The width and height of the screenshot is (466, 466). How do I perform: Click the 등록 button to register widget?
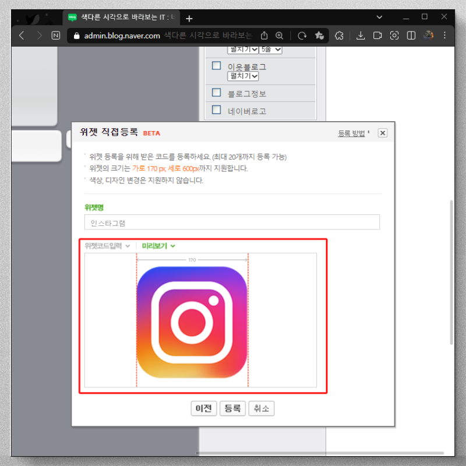click(x=232, y=408)
